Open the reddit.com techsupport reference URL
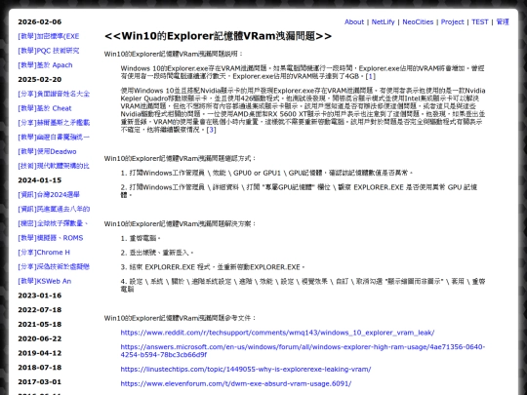Screen dimensions: 527x395 (277, 333)
